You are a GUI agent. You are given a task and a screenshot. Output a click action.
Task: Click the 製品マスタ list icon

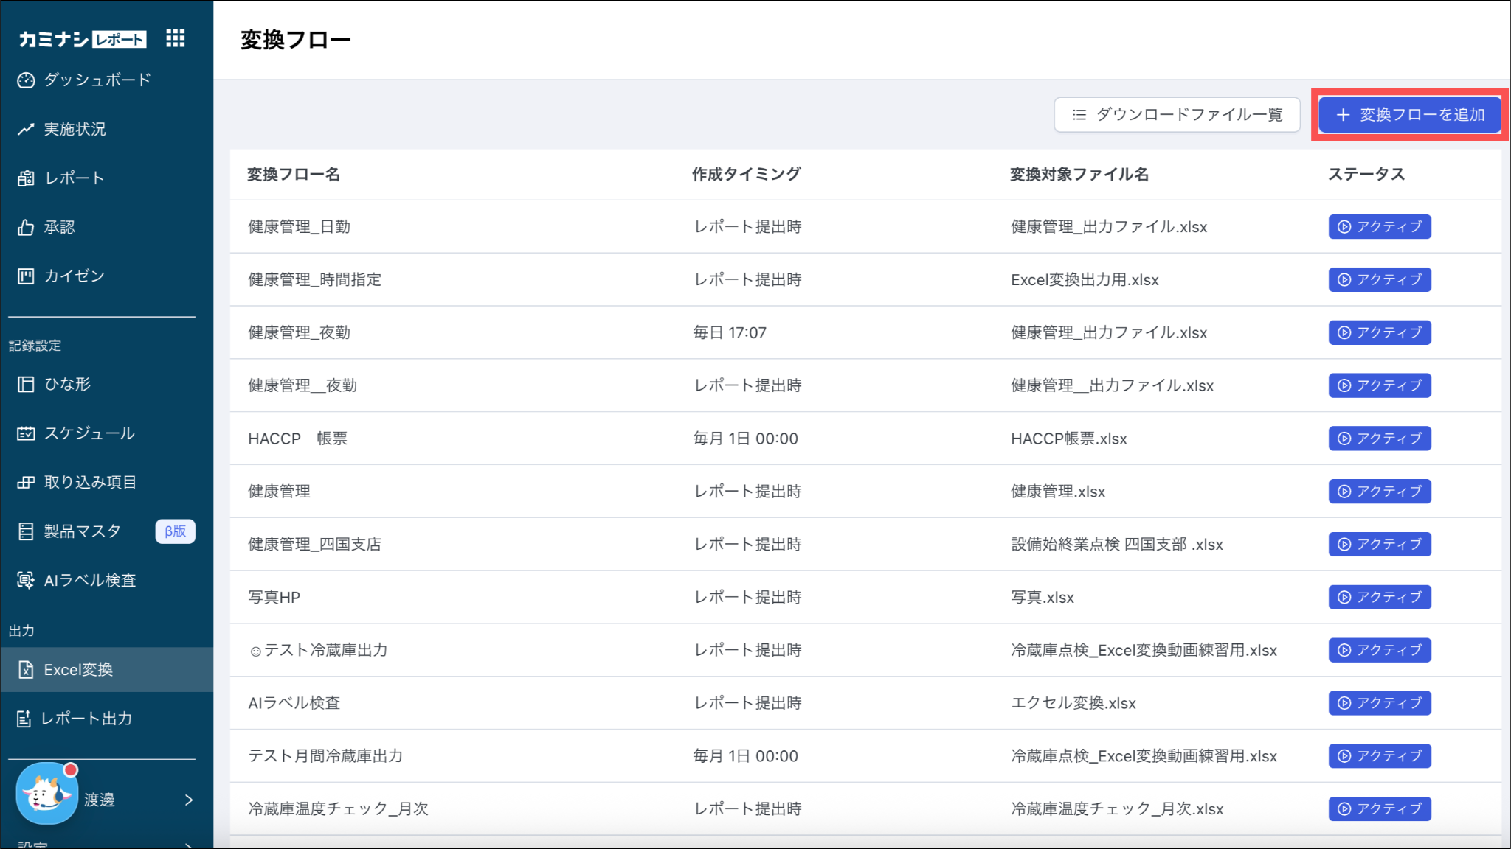26,531
